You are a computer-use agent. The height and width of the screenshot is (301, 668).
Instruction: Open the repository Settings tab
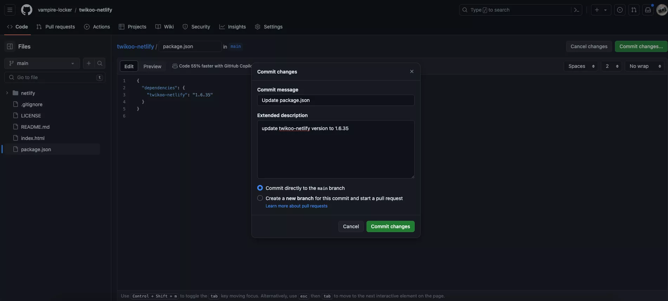point(268,27)
